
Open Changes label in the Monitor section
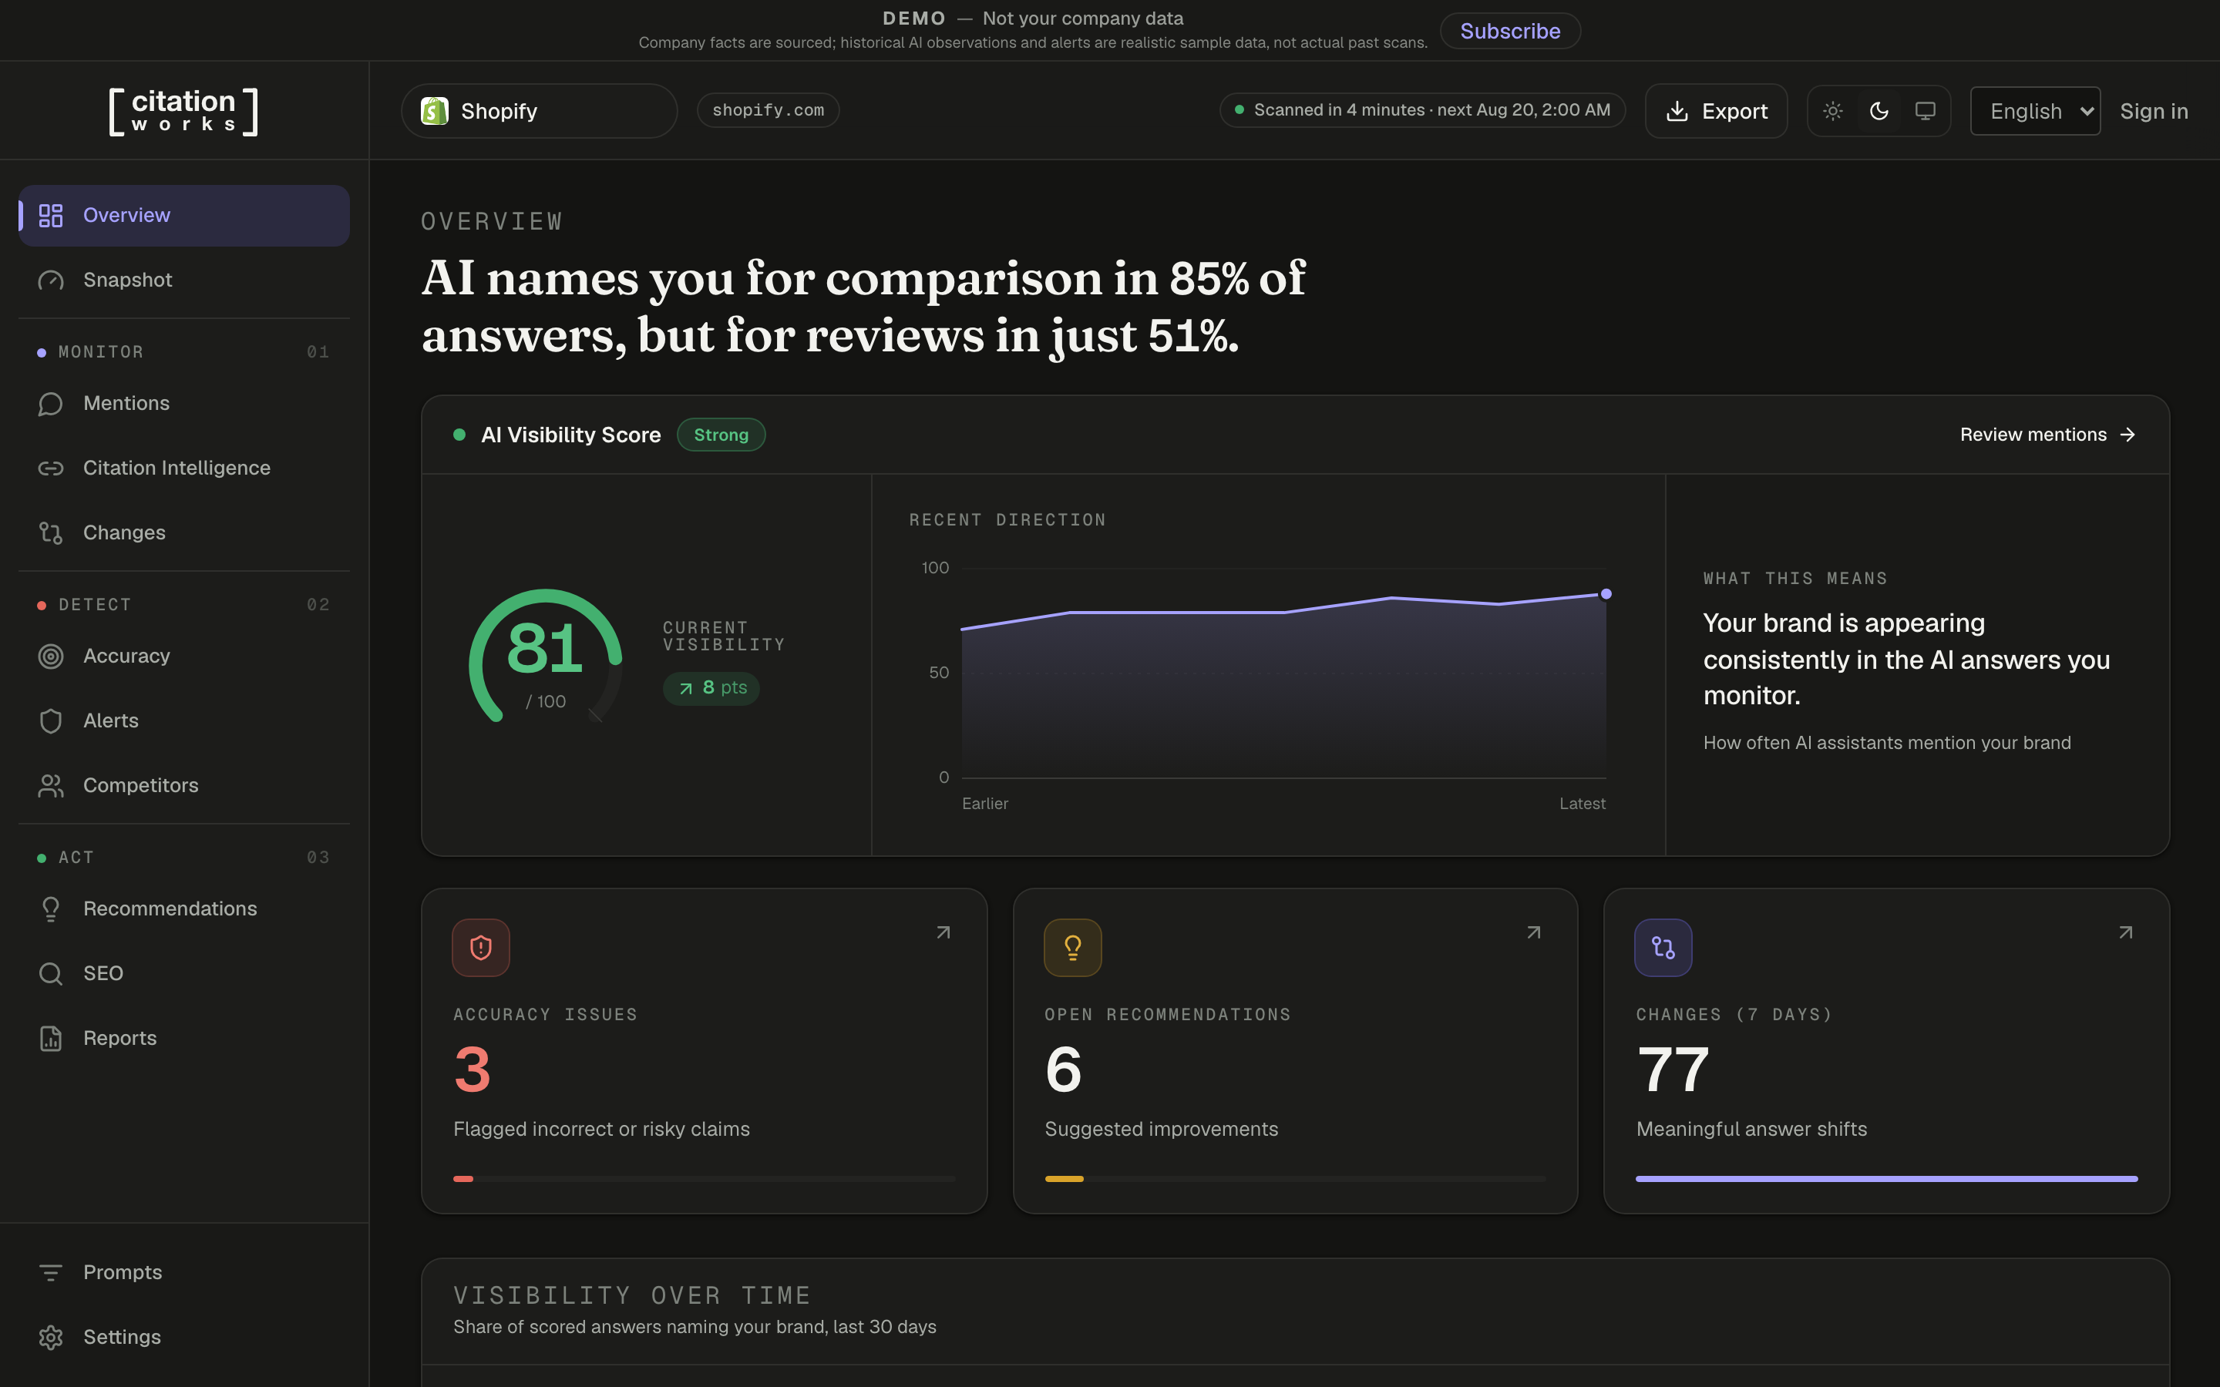tap(125, 533)
